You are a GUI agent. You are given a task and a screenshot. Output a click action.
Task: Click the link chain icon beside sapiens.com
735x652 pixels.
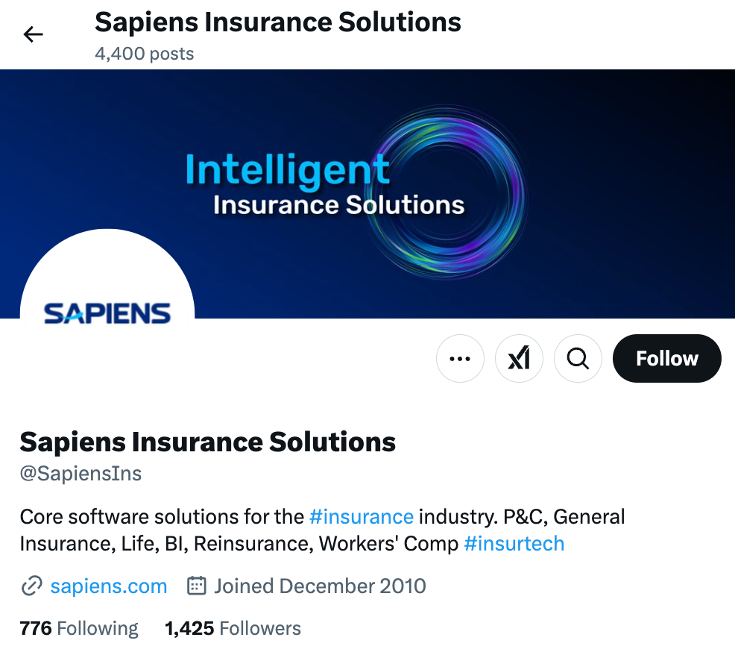[x=31, y=586]
